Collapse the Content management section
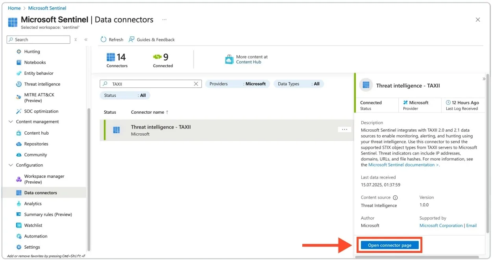The width and height of the screenshot is (492, 260). [x=11, y=122]
